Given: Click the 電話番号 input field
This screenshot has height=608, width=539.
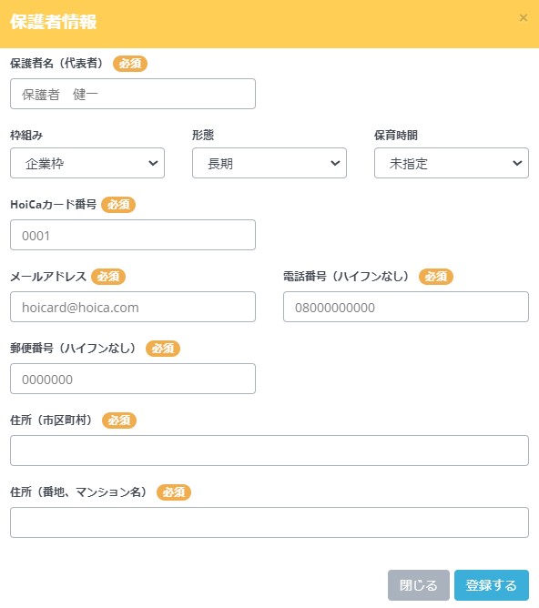Looking at the screenshot, I should click(406, 307).
